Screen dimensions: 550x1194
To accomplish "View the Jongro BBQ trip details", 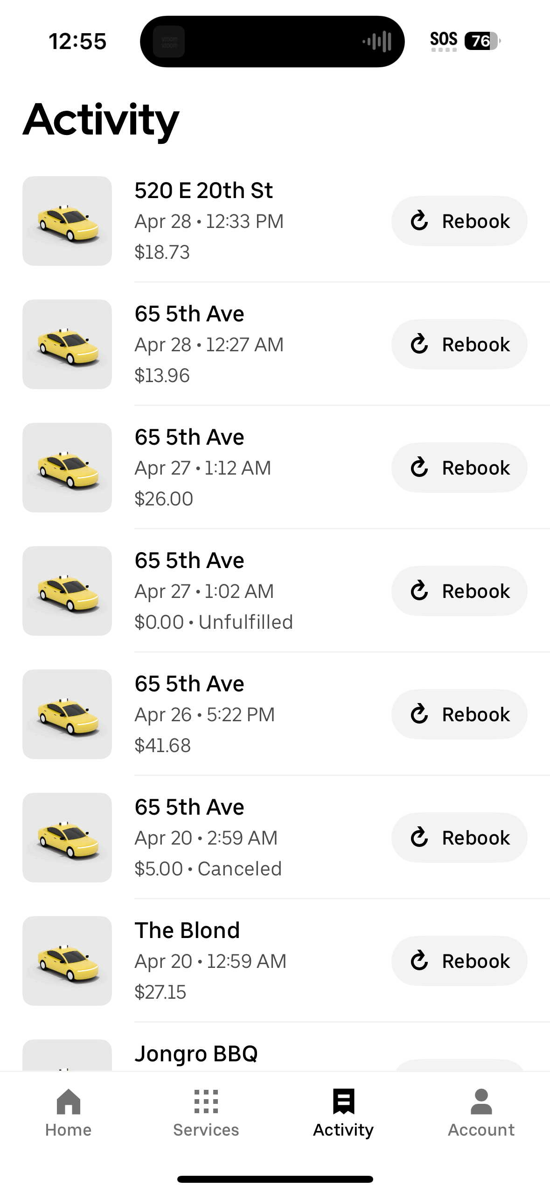I will pos(196,1054).
